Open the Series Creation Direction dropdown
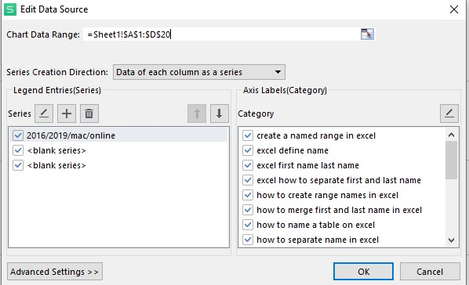The height and width of the screenshot is (285, 469). tap(199, 72)
